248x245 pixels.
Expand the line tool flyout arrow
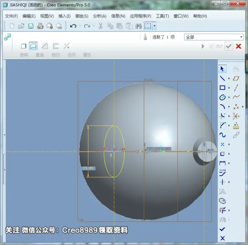(x=229, y=78)
